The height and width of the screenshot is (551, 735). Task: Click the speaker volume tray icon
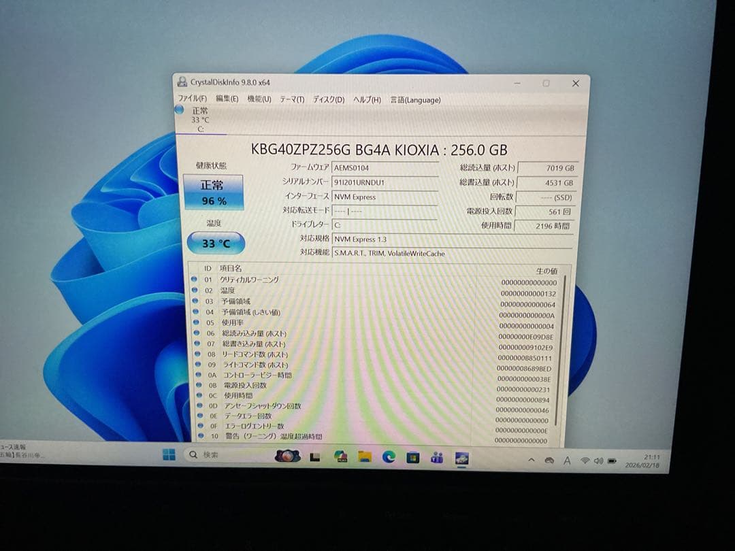pos(599,461)
